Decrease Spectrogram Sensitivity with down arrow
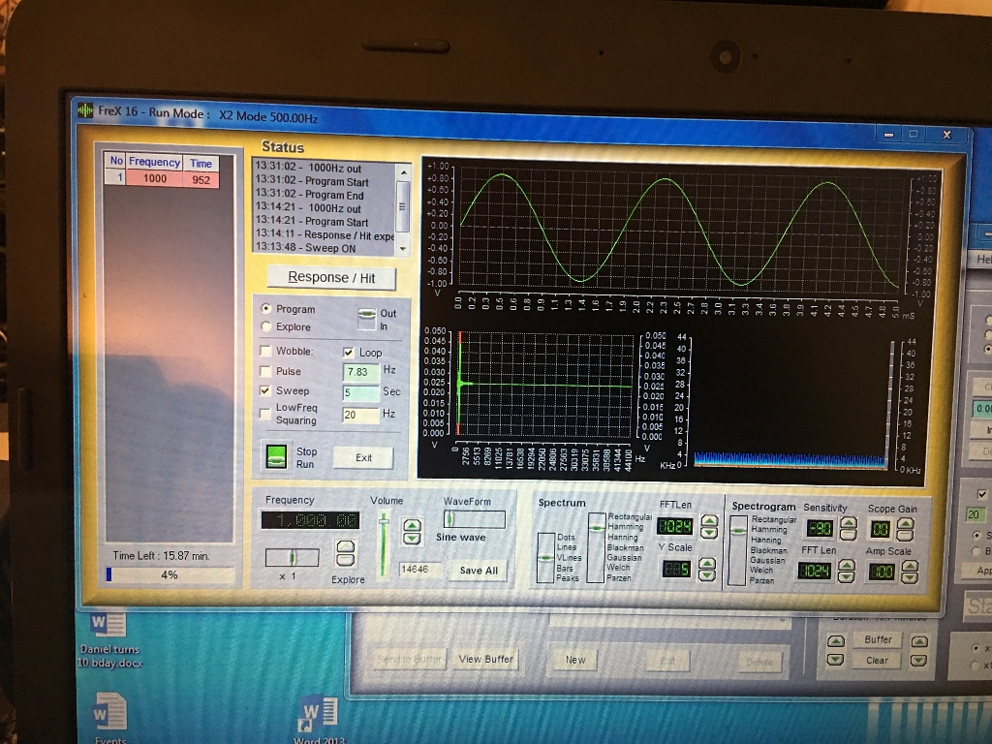992x744 pixels. coord(848,535)
